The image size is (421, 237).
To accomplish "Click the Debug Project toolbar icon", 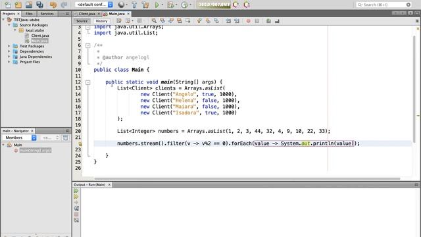I will coord(170,5).
